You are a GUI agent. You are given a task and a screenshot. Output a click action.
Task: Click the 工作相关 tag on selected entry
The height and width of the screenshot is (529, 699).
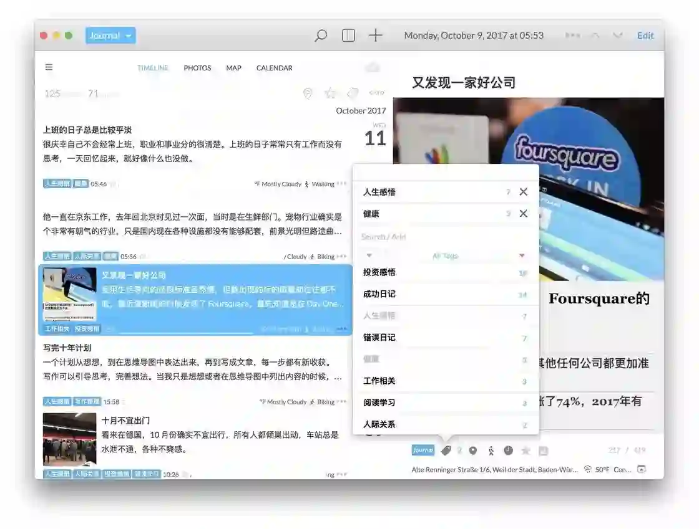pyautogui.click(x=57, y=329)
